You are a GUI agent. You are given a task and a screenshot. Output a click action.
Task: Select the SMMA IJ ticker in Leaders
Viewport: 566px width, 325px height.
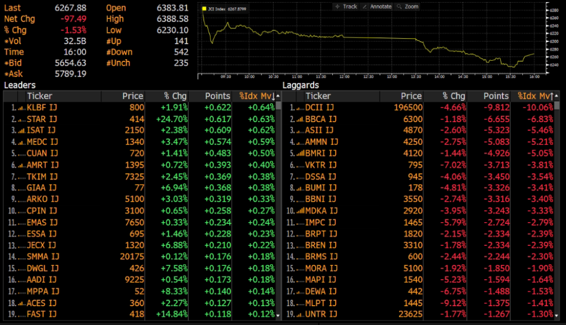43,257
